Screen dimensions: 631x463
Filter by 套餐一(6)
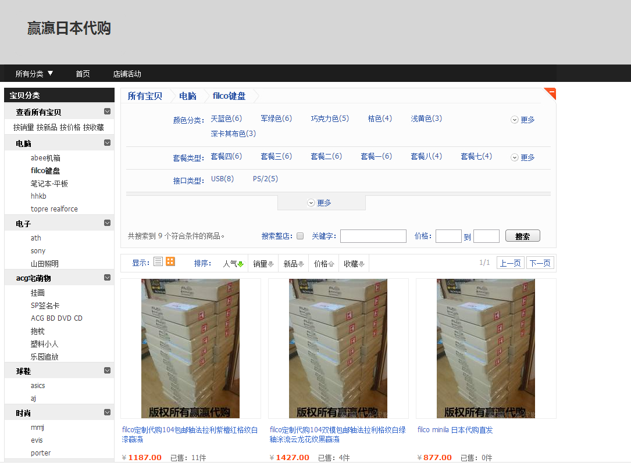point(376,156)
